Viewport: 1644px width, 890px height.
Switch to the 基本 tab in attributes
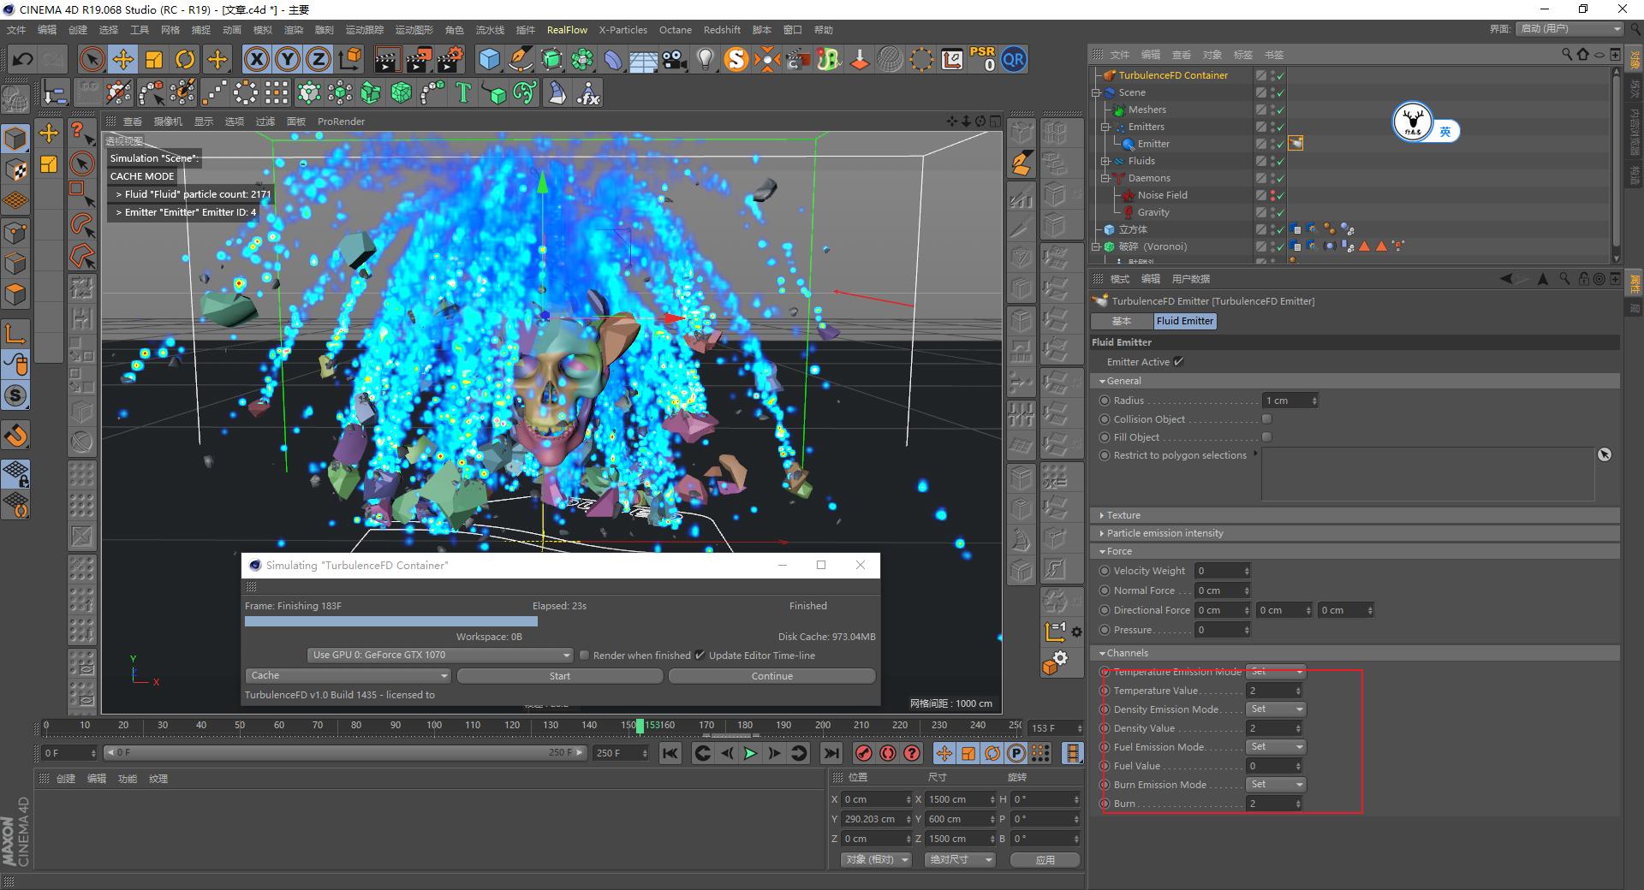pos(1122,321)
